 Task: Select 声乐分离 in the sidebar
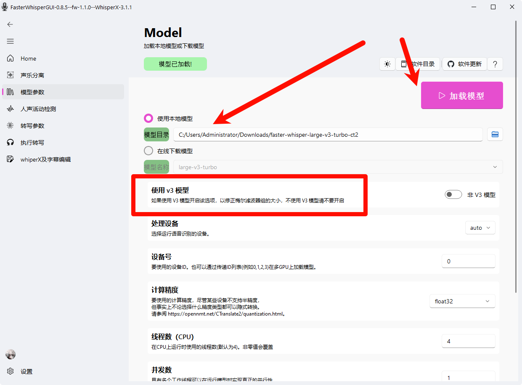coord(32,75)
